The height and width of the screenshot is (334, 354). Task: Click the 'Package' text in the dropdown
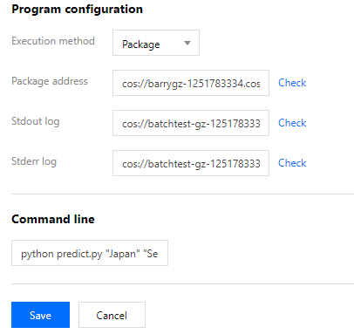[141, 44]
